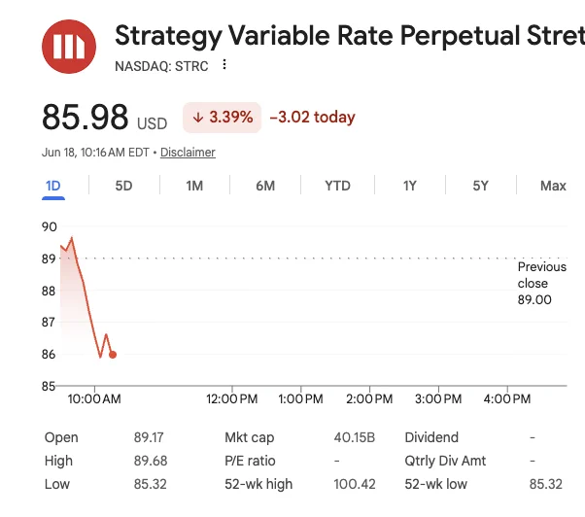Select the YTD chart tab
585x517 pixels.
tap(337, 186)
